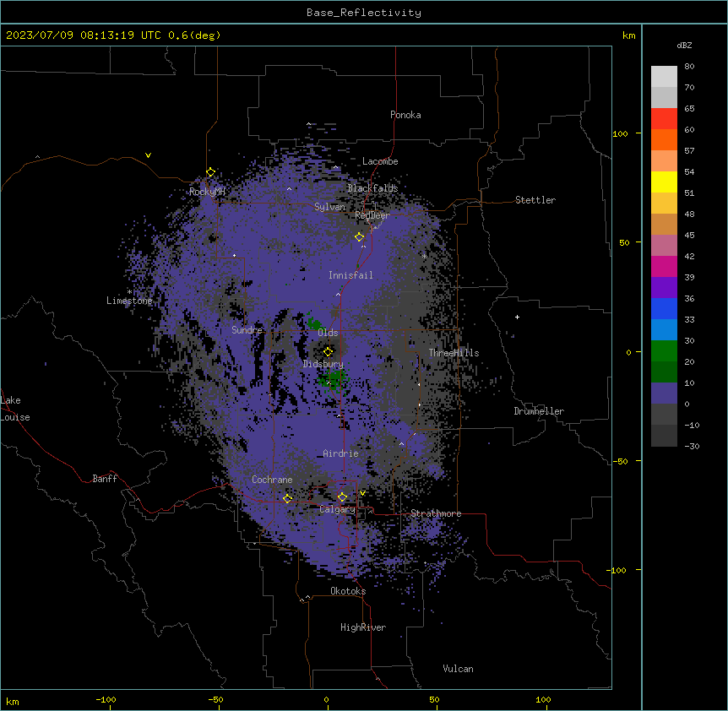Click the HighRiver label
The image size is (728, 711).
pyautogui.click(x=363, y=627)
